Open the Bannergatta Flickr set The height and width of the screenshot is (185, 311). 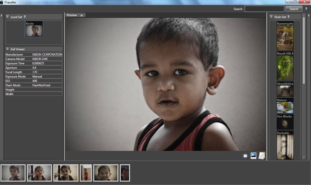point(285,36)
